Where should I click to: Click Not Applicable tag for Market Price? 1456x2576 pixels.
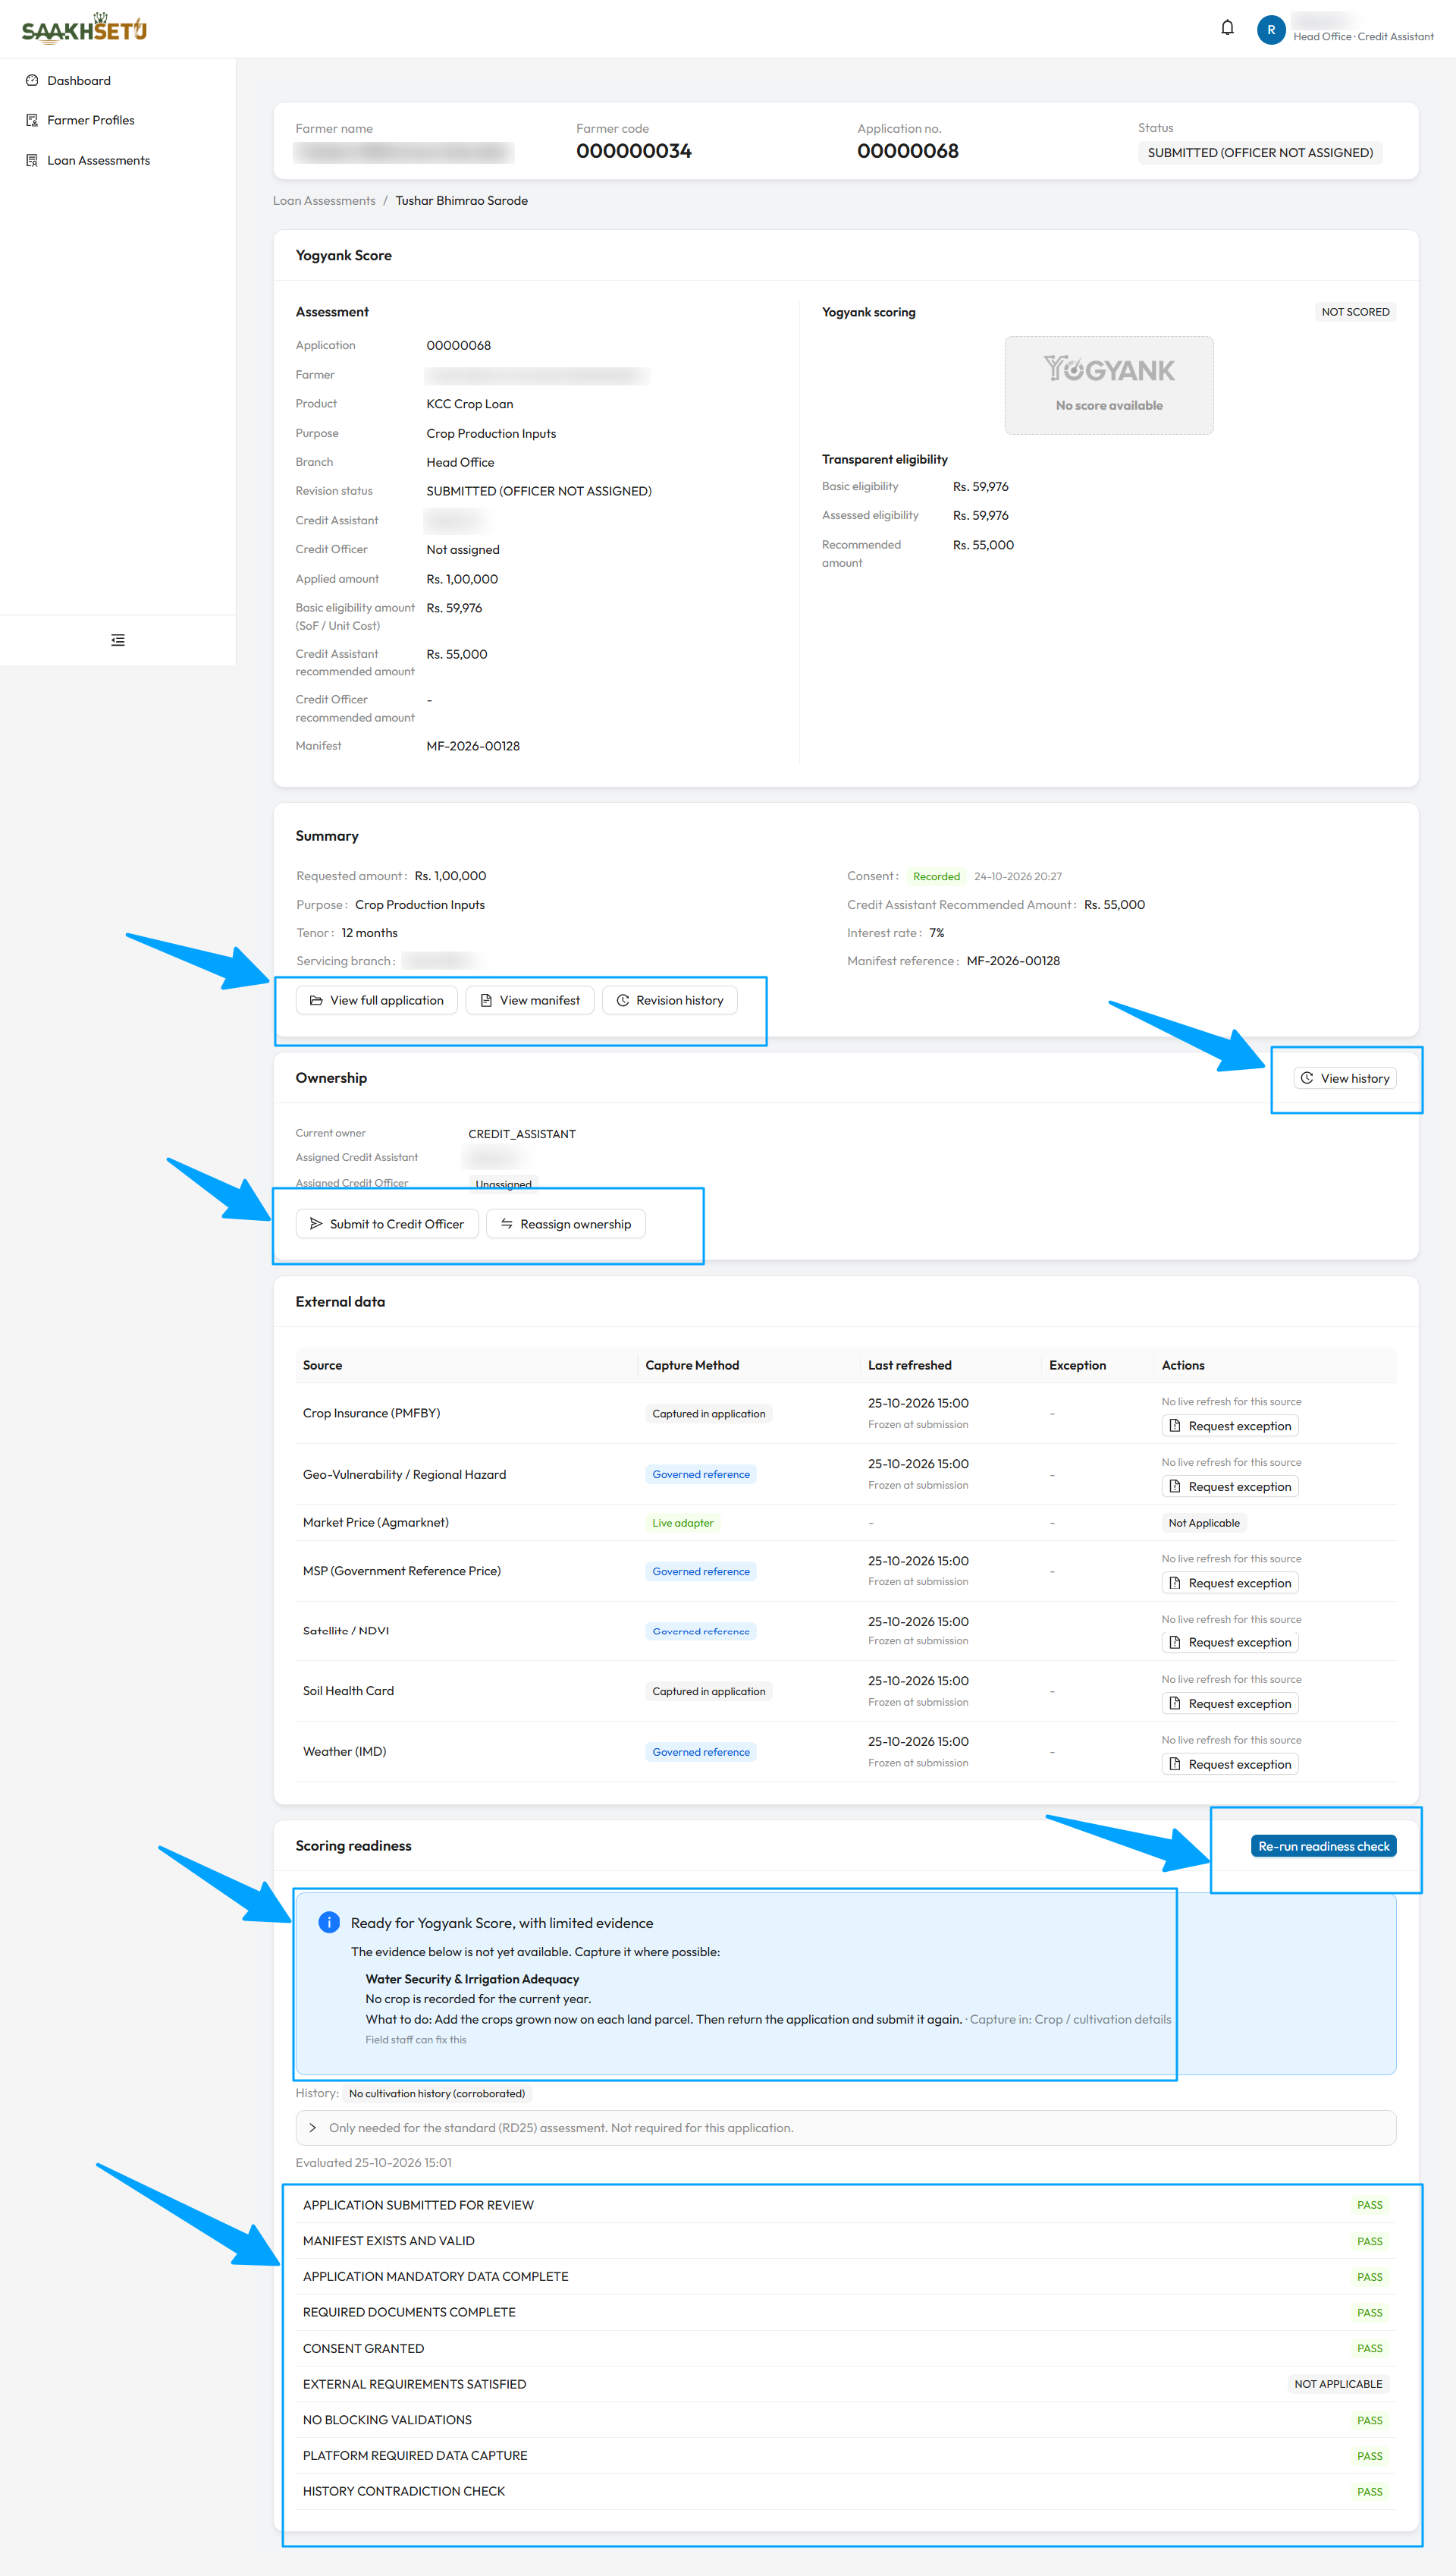1204,1523
